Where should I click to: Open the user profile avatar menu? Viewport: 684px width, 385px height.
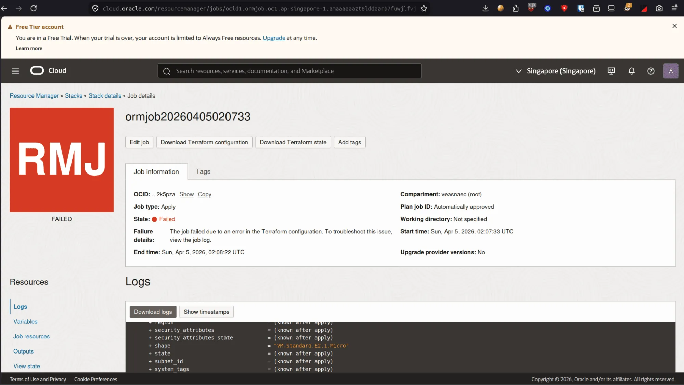[x=671, y=71]
